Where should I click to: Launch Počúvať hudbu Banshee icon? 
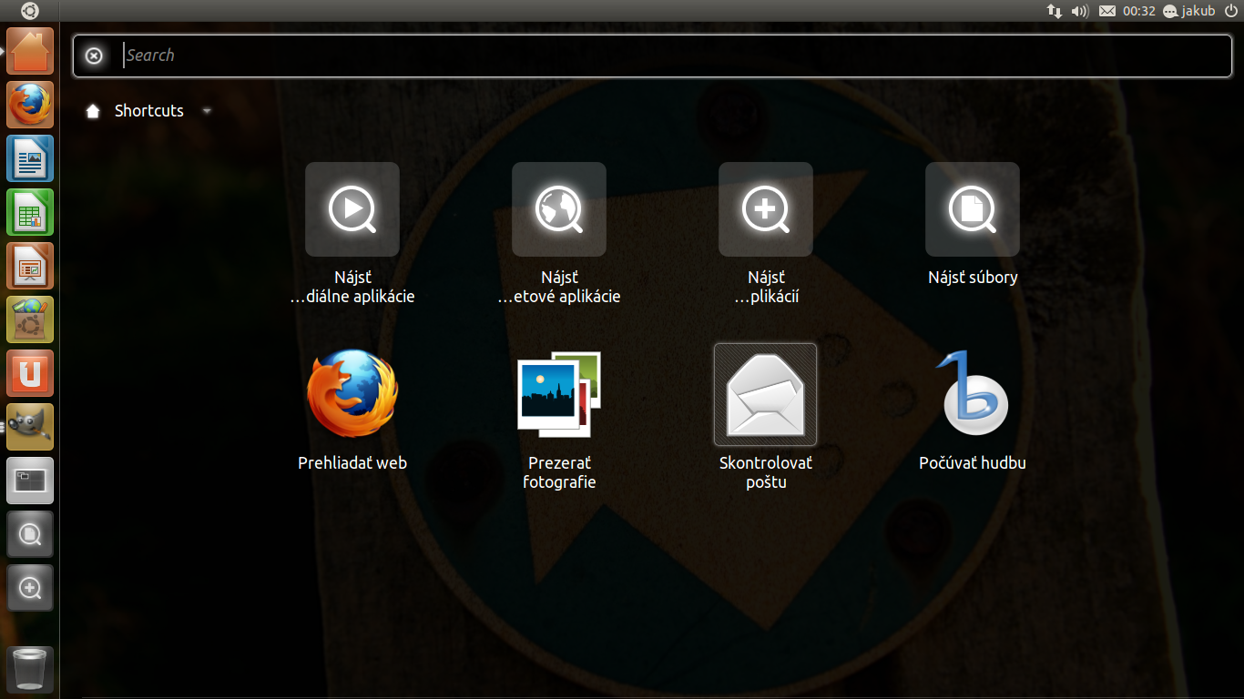[x=973, y=392]
